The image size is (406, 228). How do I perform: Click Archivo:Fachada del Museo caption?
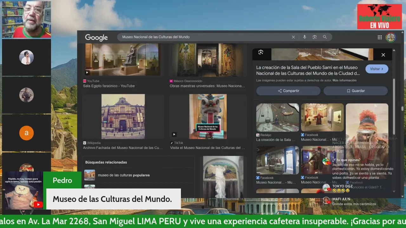click(123, 148)
